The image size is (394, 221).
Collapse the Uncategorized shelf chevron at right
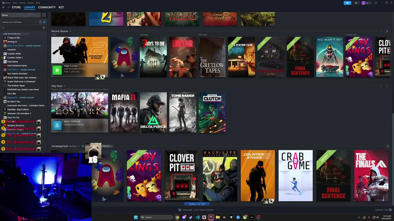[x=388, y=146]
